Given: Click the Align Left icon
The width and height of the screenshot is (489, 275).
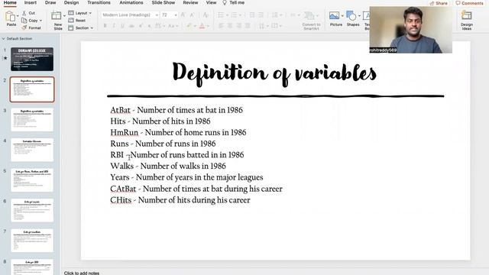Looking at the screenshot, I should click(221, 26).
